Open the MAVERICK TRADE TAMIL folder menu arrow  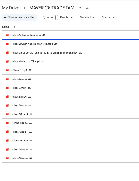[x=80, y=8]
